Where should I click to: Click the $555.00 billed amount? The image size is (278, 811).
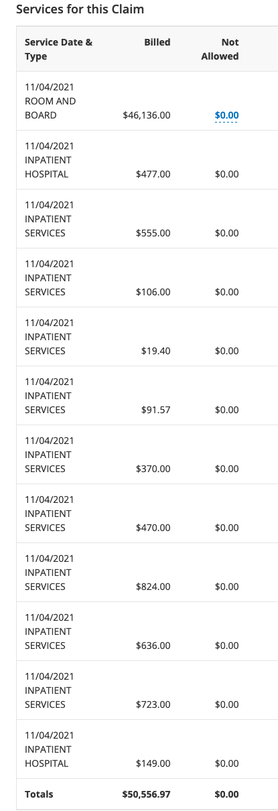coord(153,233)
